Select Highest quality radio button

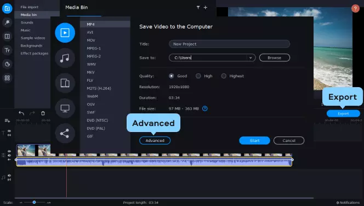coord(224,76)
